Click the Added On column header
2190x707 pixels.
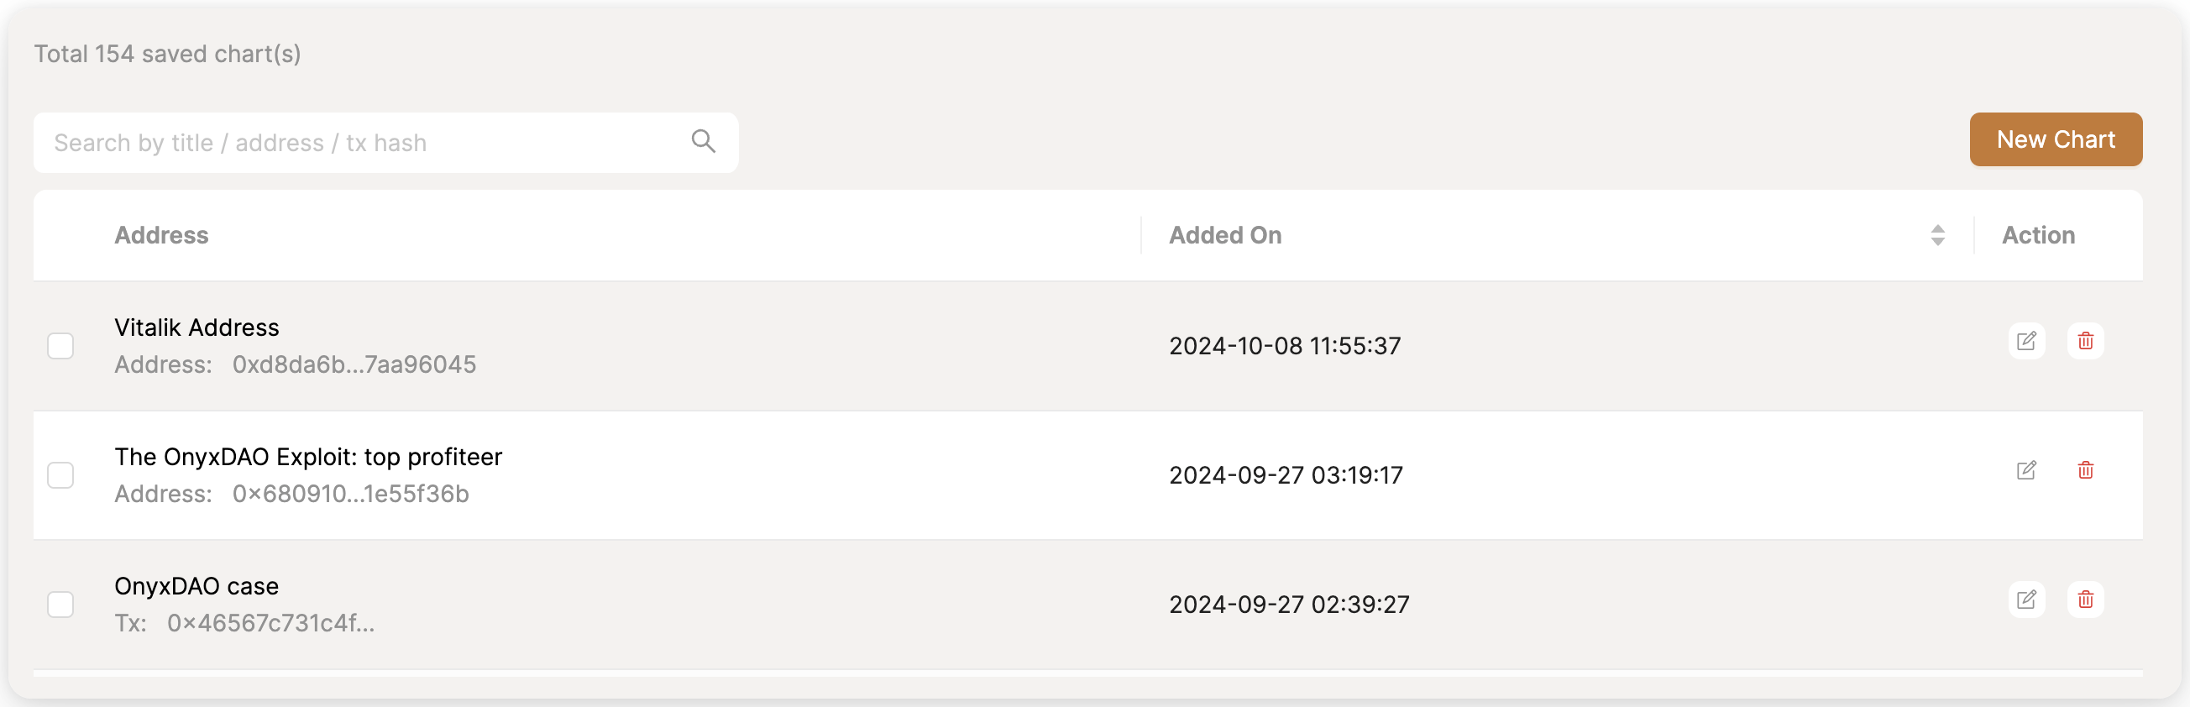pos(1224,235)
